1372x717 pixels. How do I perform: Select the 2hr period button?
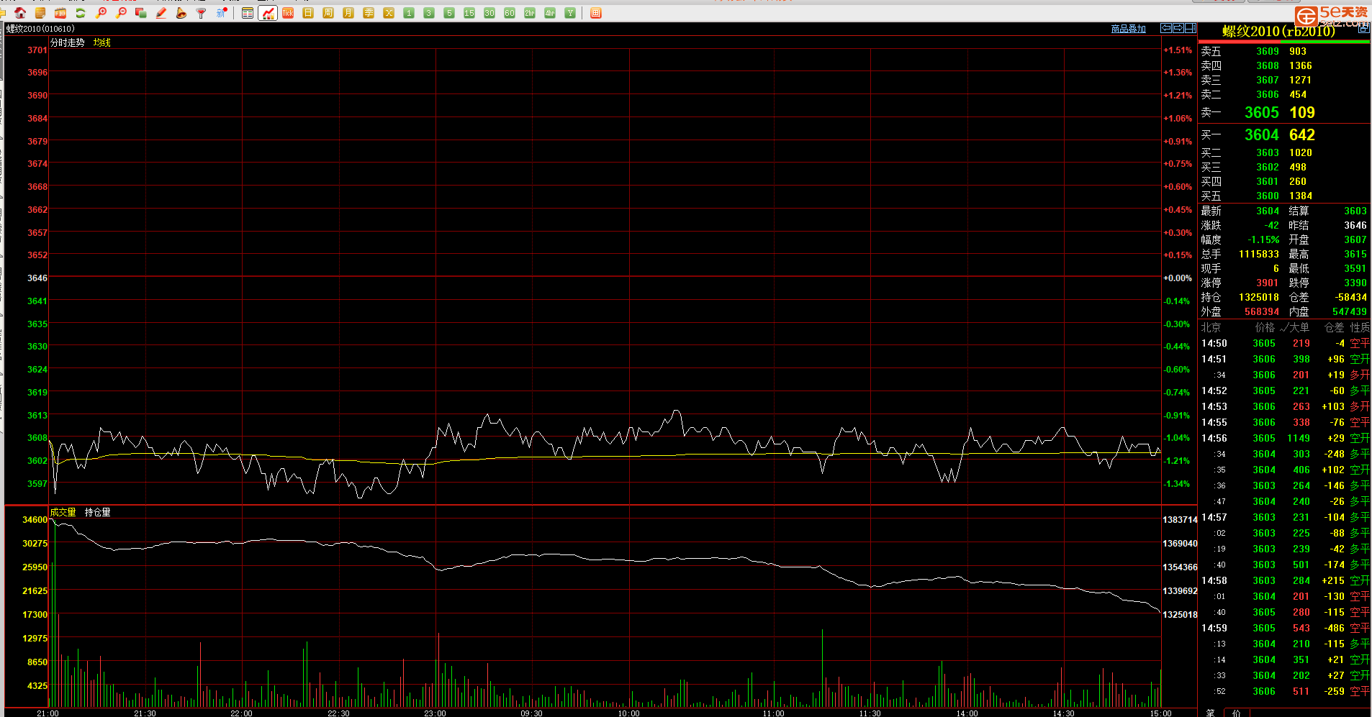(x=530, y=13)
